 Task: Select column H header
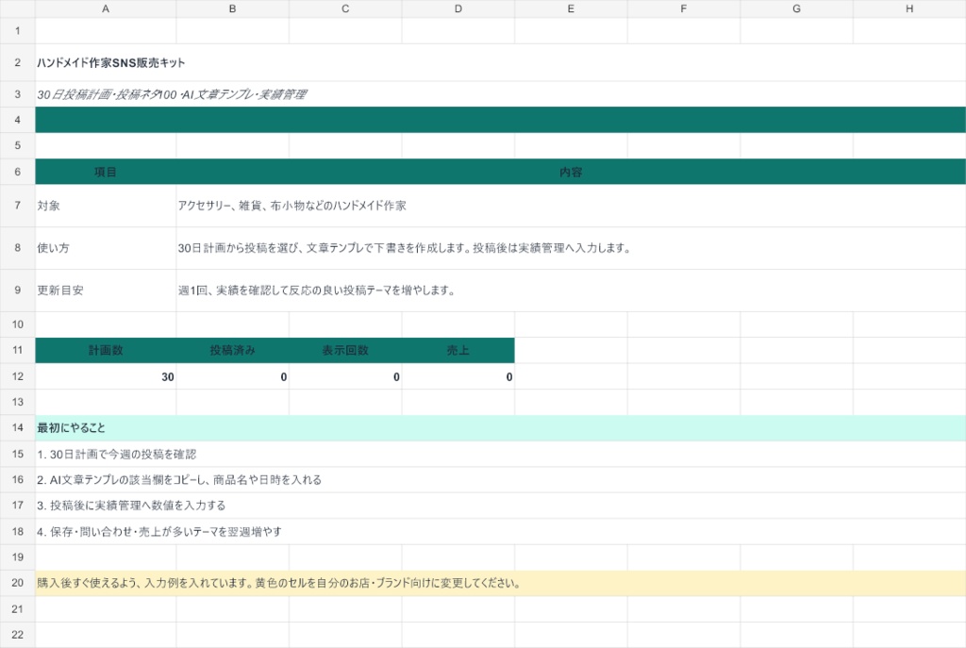click(x=909, y=8)
